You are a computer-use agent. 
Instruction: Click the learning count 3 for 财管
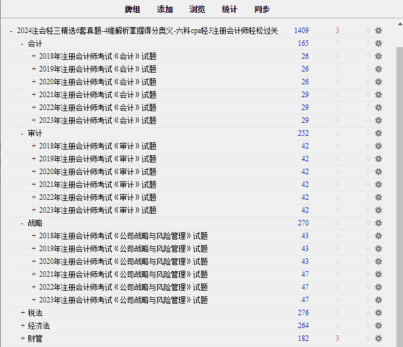point(337,338)
